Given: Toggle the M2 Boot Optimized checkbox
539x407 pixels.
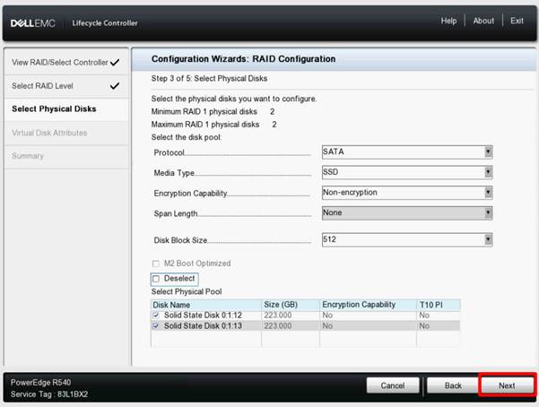Looking at the screenshot, I should pyautogui.click(x=156, y=264).
